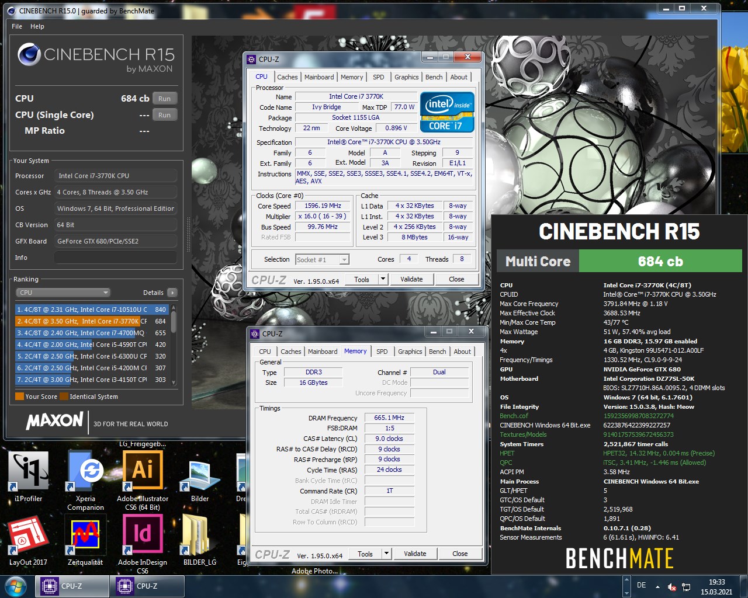The image size is (748, 598).
Task: Select highlighted ranking row i7-3770K 684
Action: 92,321
